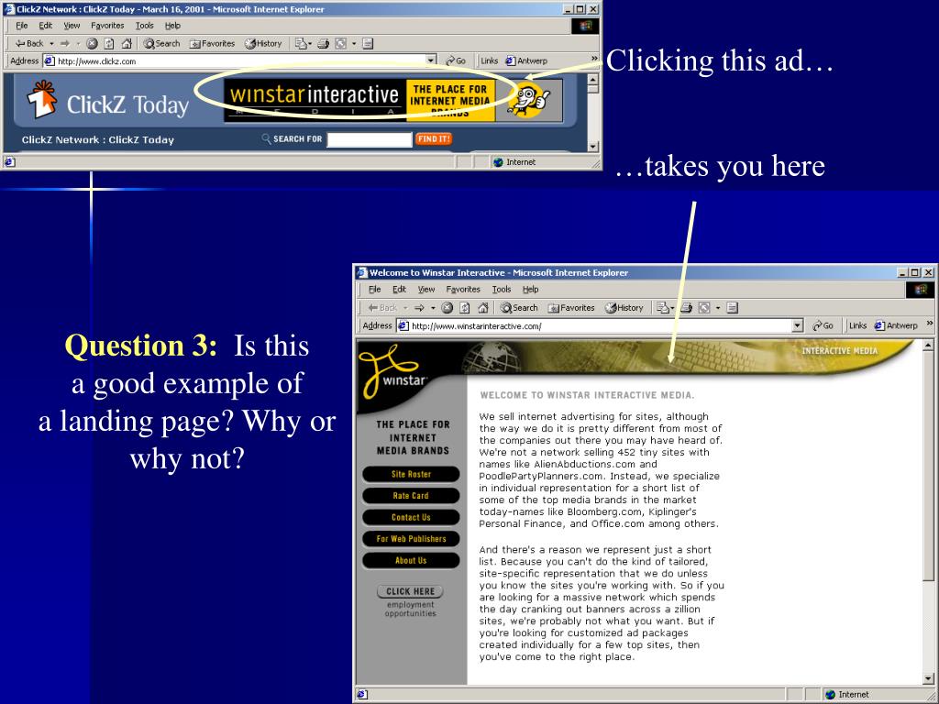Click CLICK HERE employment opportunities button
Image resolution: width=939 pixels, height=704 pixels.
coord(410,591)
